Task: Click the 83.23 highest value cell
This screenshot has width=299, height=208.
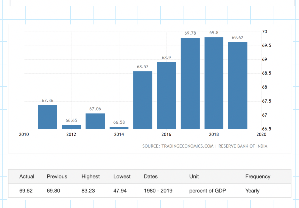Action: (x=88, y=190)
